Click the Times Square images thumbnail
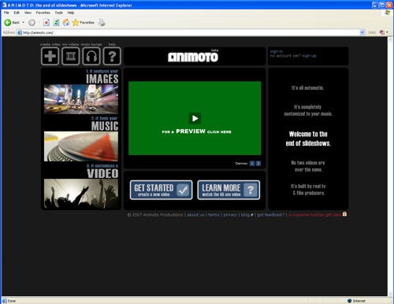 coord(81,99)
